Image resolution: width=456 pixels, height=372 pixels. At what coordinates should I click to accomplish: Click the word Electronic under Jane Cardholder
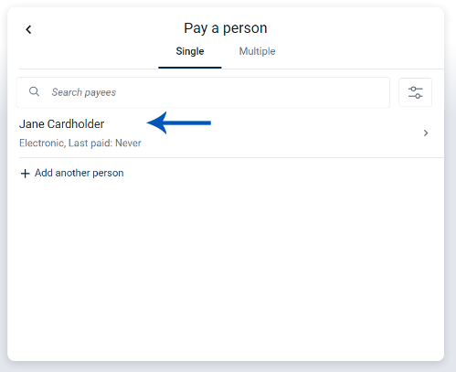click(x=42, y=143)
